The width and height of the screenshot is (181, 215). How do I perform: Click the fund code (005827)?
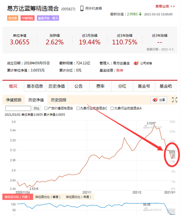coord(68,9)
